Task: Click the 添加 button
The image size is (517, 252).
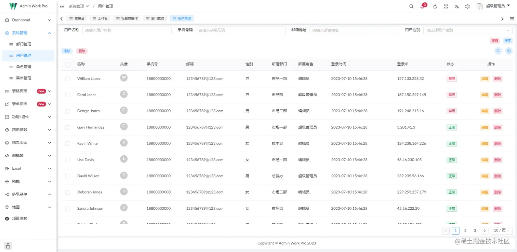Action: [x=67, y=51]
